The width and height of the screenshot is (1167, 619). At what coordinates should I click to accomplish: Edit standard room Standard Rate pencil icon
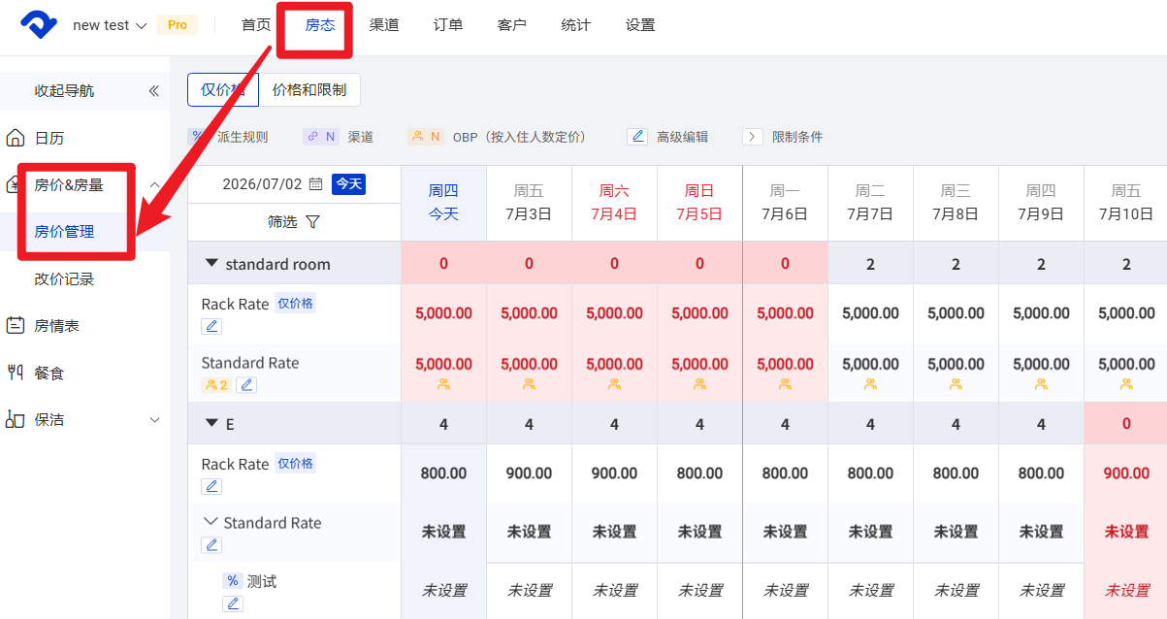pyautogui.click(x=246, y=385)
